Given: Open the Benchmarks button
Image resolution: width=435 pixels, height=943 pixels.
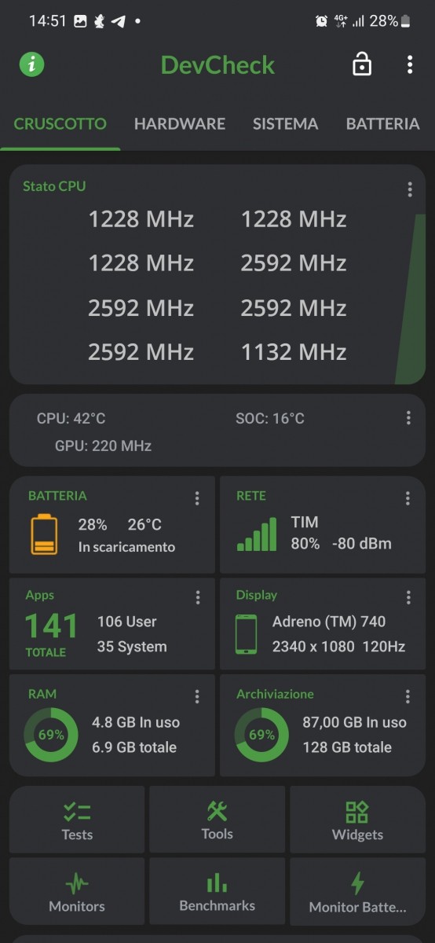Looking at the screenshot, I should click(x=217, y=891).
